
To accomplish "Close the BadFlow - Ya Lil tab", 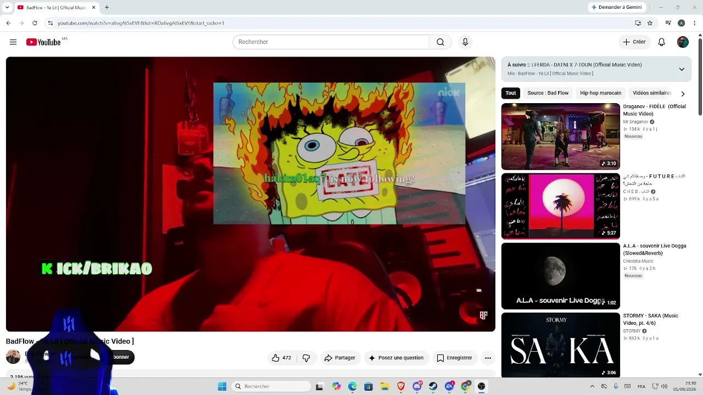I will click(x=93, y=8).
